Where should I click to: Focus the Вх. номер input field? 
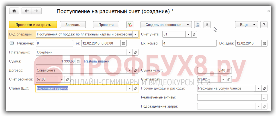pos(189,43)
